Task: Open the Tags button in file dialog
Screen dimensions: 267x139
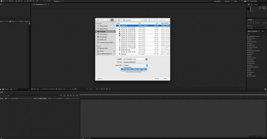Action: [154, 20]
